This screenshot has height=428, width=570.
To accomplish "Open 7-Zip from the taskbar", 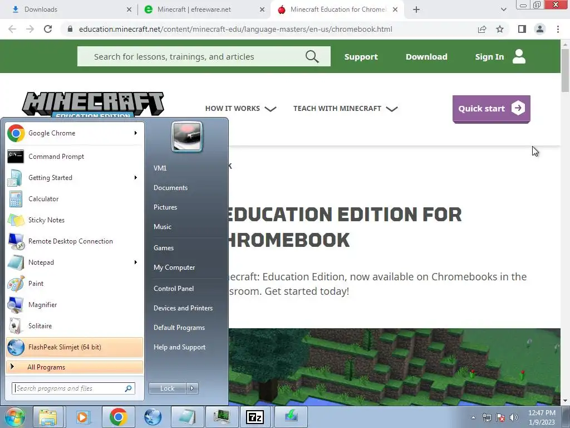I will tap(255, 417).
